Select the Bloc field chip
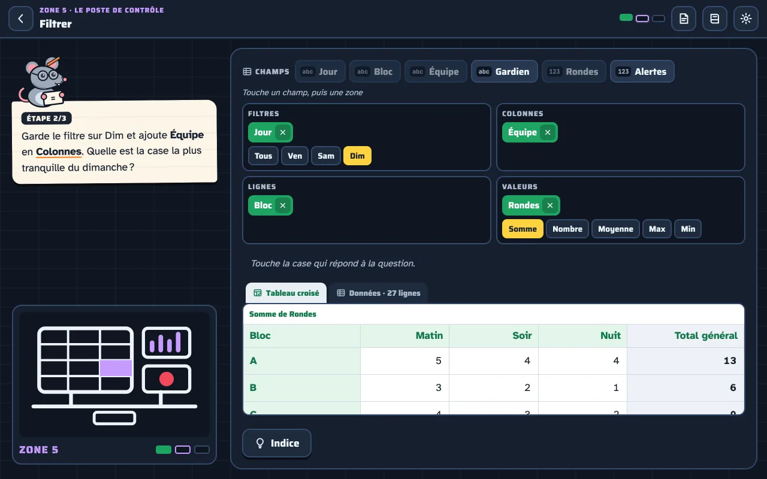Image resolution: width=767 pixels, height=479 pixels. click(x=375, y=72)
